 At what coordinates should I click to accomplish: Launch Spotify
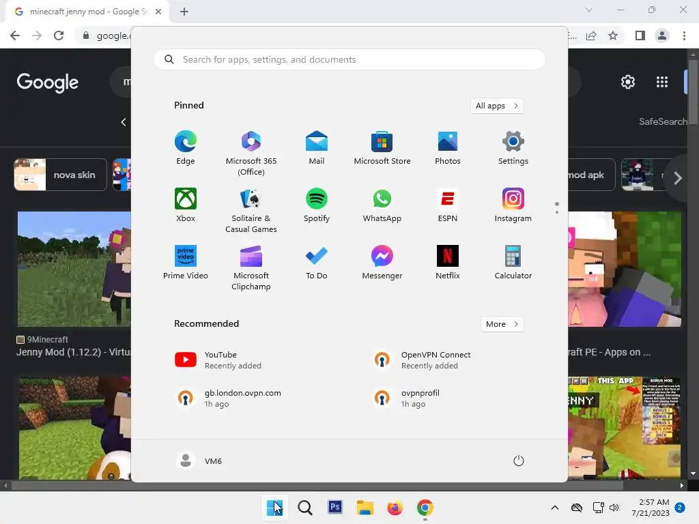[x=317, y=205]
